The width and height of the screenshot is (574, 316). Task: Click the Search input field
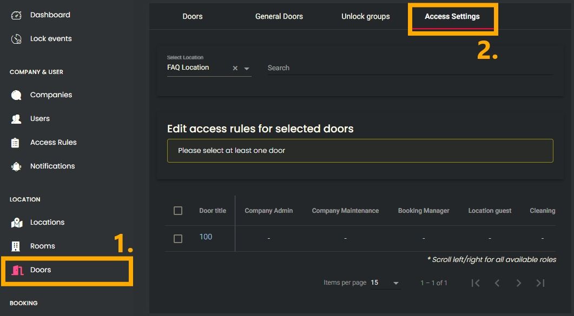pos(409,68)
